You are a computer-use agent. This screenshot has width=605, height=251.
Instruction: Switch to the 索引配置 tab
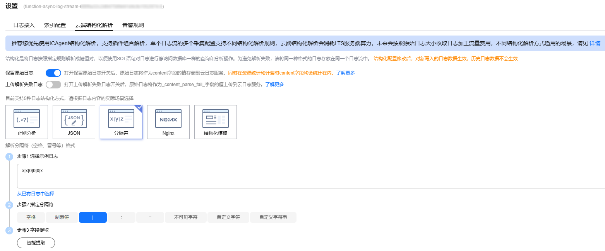[x=55, y=25]
